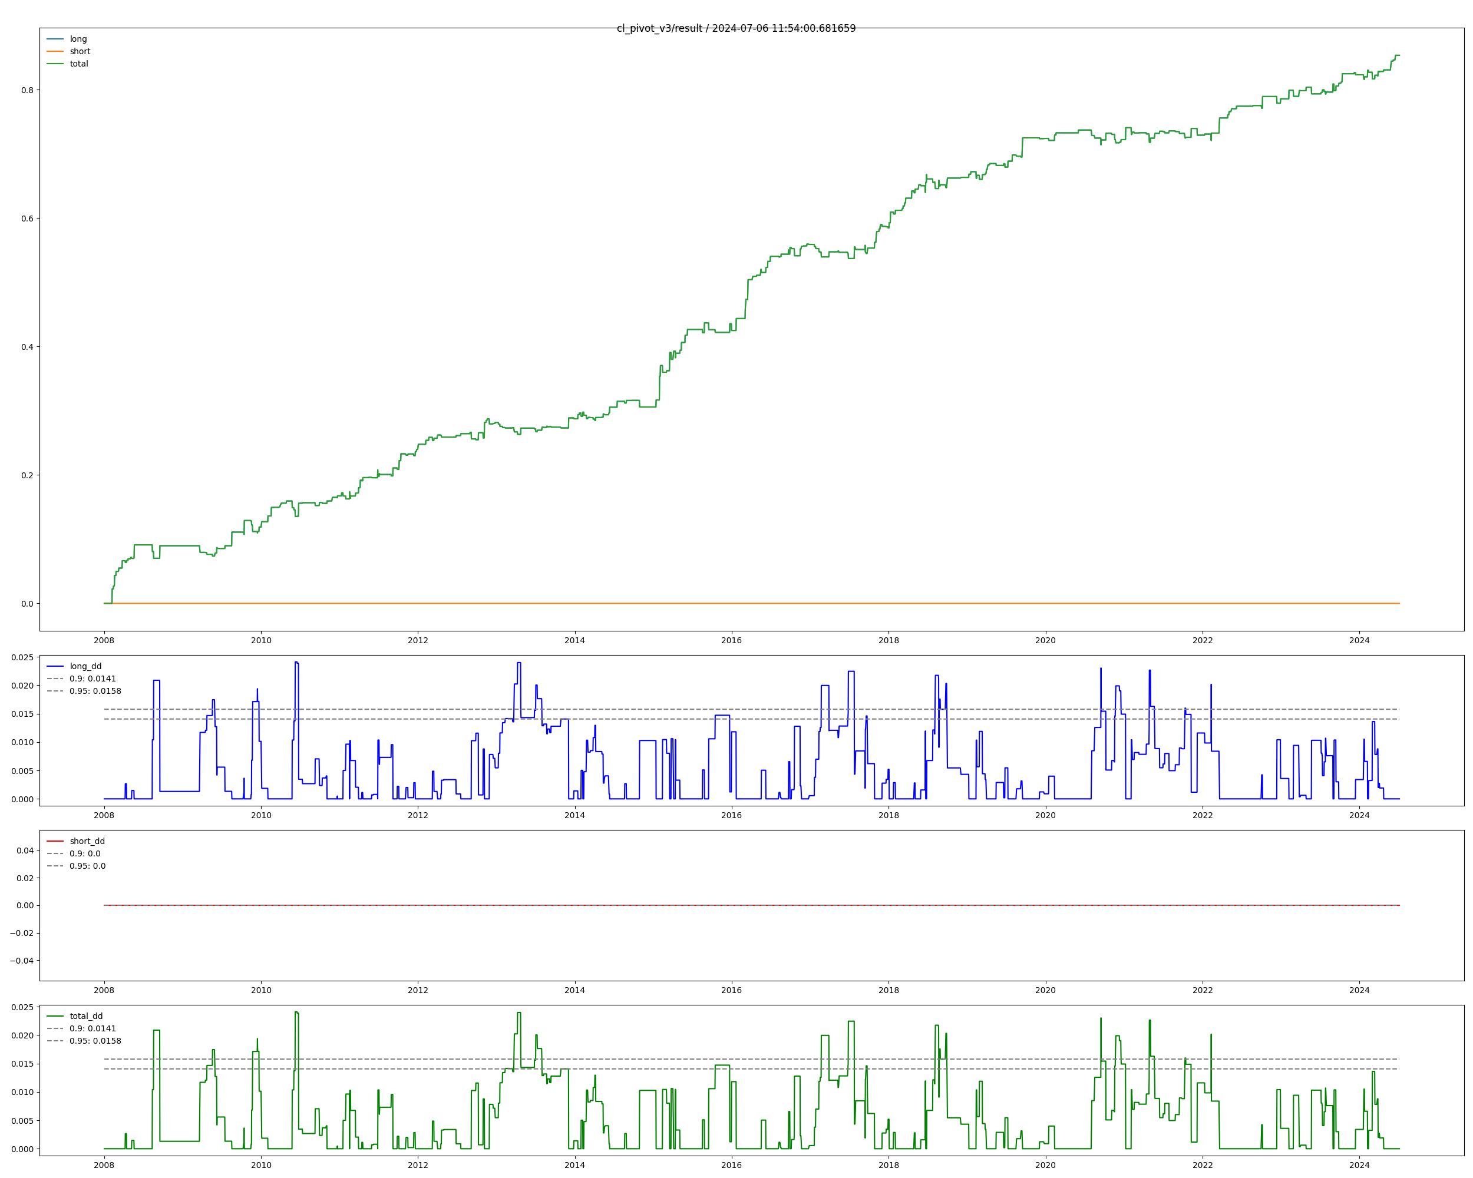Click the 2024 x-axis label under total_dd chart

pyautogui.click(x=1360, y=1165)
